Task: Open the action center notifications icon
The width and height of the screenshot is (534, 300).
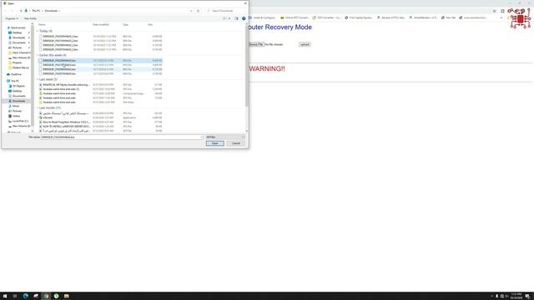Action: point(527,297)
